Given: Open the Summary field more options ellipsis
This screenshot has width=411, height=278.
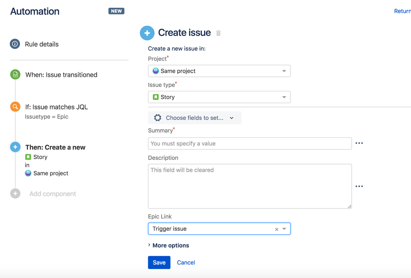Looking at the screenshot, I should 359,143.
